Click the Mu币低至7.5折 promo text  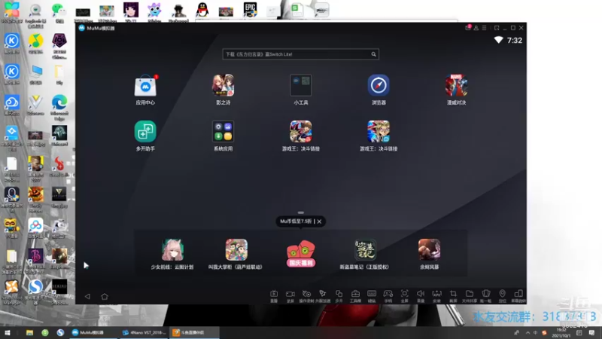pos(296,221)
